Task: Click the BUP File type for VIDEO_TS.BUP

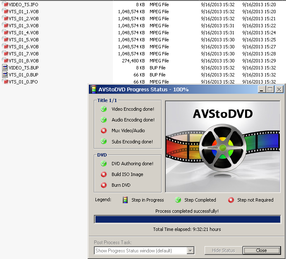Action: tap(157, 68)
